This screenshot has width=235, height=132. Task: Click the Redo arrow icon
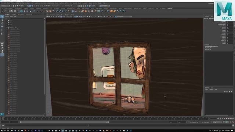coord(22,6)
